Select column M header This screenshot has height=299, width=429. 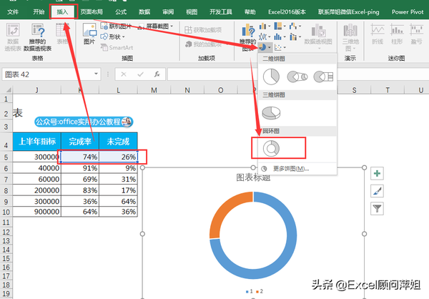click(154, 90)
